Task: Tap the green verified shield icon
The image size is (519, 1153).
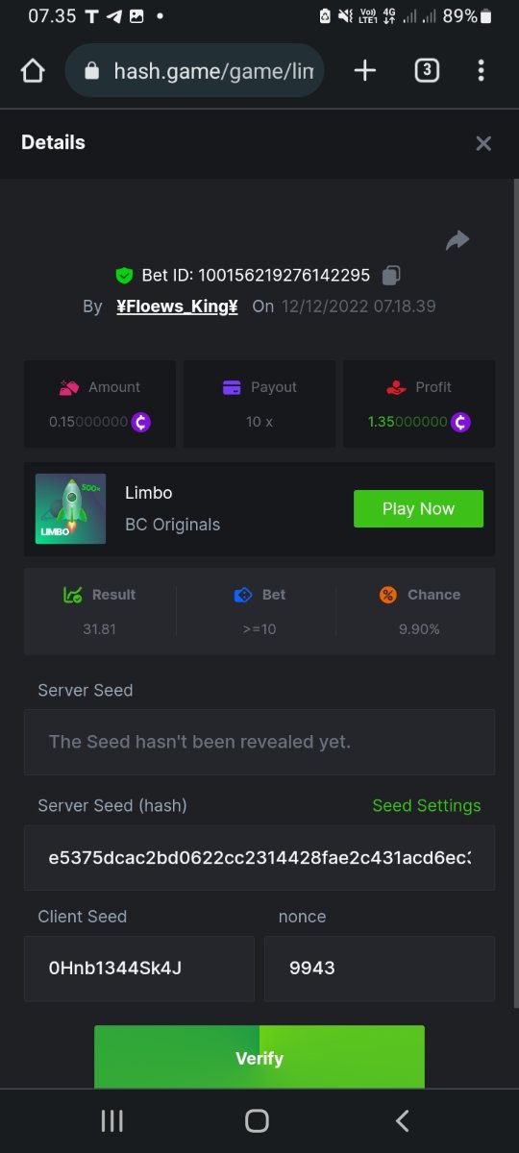Action: click(x=124, y=276)
